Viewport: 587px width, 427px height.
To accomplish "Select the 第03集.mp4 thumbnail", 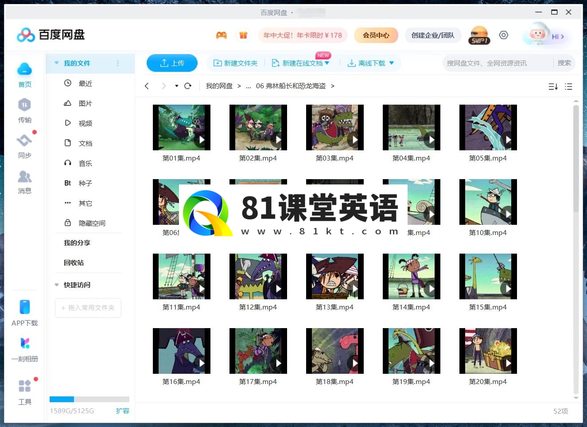I will [335, 127].
